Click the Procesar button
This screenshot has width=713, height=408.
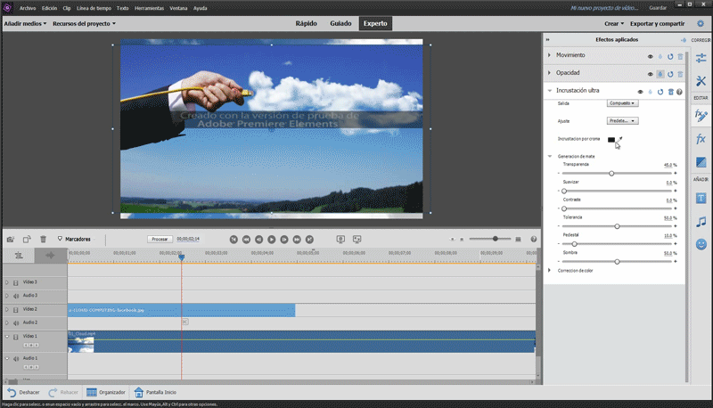point(160,239)
